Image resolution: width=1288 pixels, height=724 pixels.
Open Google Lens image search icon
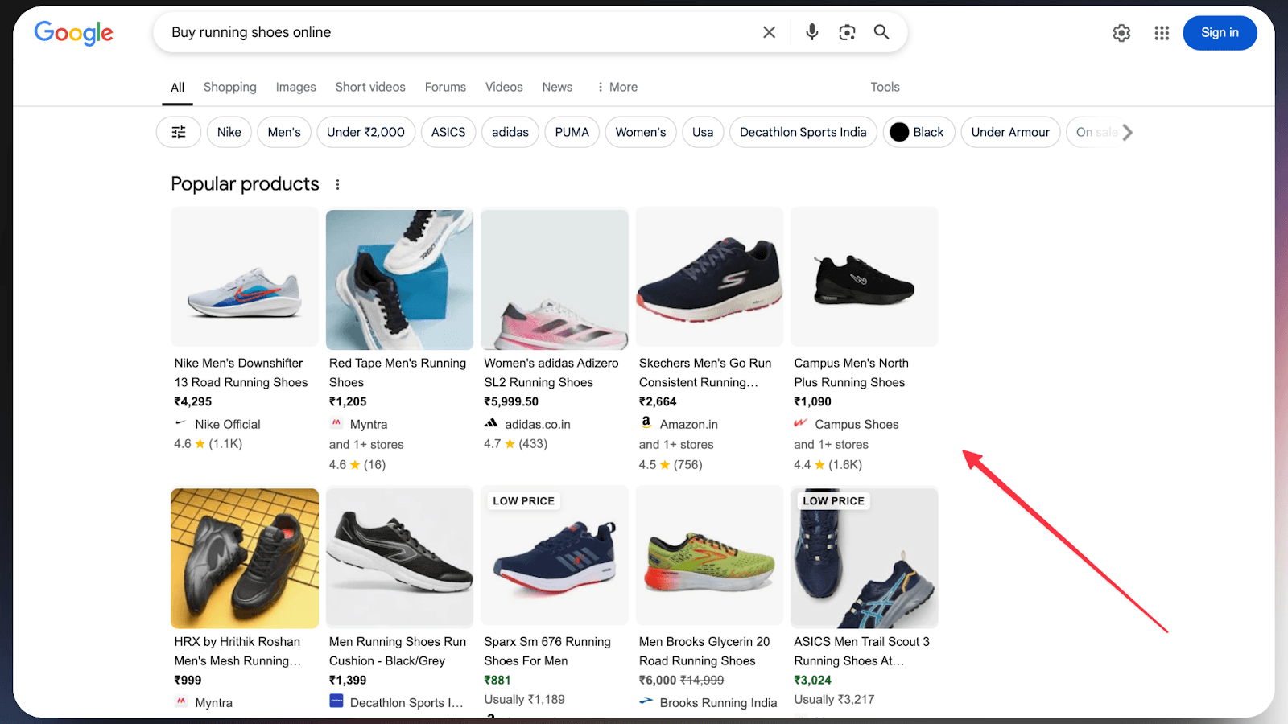pyautogui.click(x=847, y=32)
